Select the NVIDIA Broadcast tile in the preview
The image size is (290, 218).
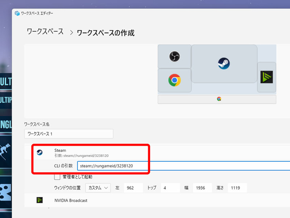tap(266, 77)
